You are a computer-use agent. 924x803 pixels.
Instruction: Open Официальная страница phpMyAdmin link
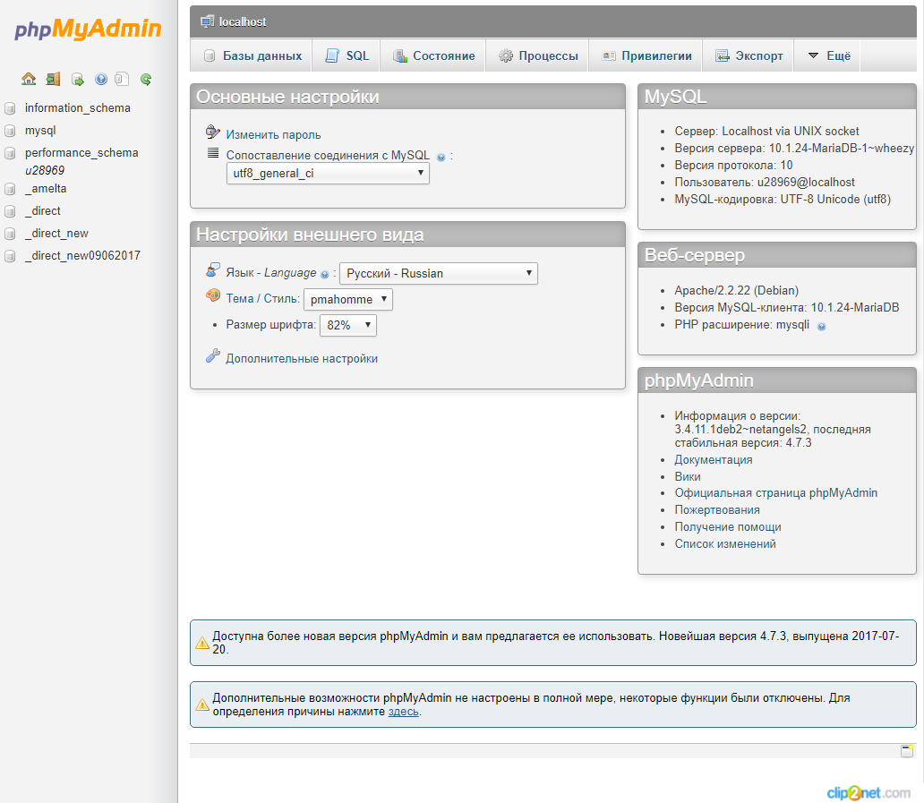coord(776,493)
